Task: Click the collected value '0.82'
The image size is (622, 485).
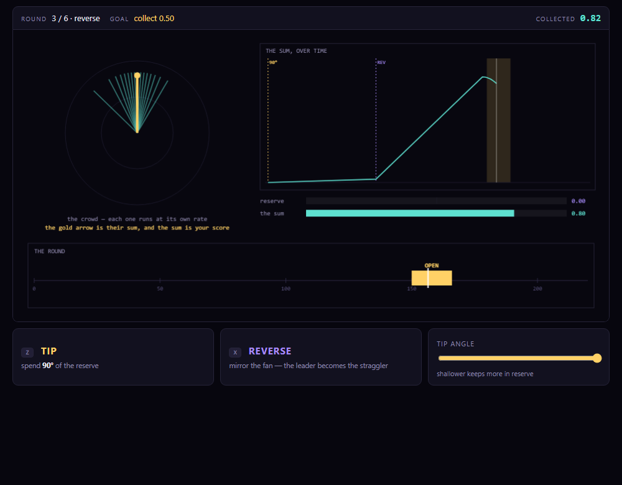Action: click(590, 18)
